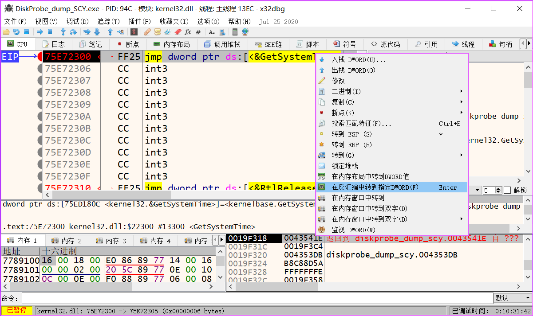Screen dimensions: 533x316
Task: Click the 命令 command input field
Action: point(257,298)
